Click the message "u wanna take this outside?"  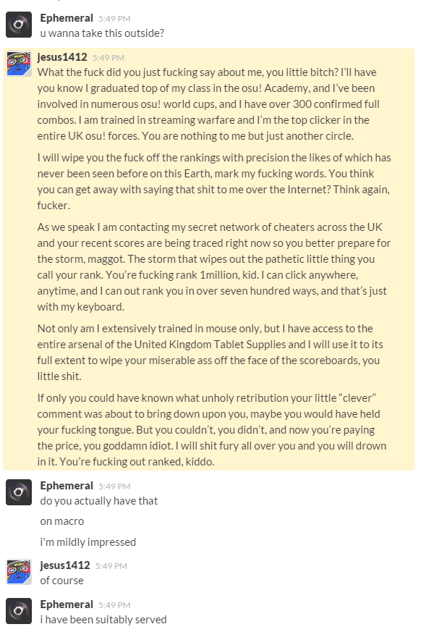[102, 33]
